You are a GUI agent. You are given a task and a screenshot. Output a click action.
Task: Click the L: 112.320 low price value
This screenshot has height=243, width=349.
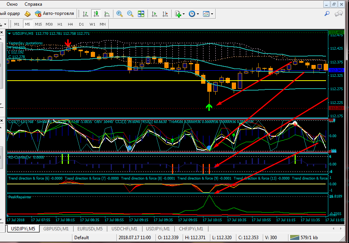tap(222, 237)
